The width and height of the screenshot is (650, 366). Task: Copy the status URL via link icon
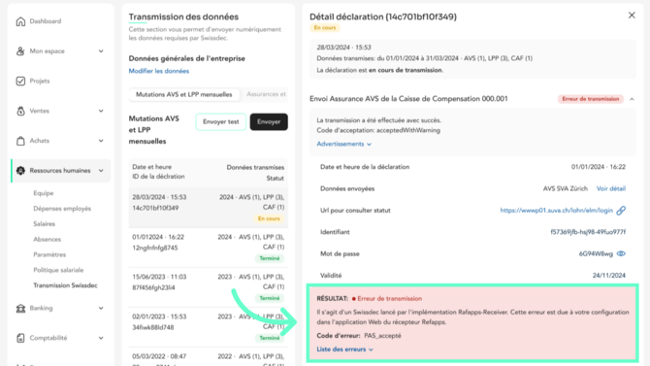point(621,211)
